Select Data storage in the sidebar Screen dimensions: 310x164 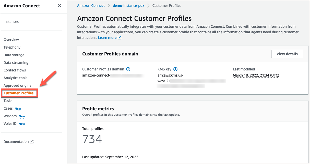(14, 55)
